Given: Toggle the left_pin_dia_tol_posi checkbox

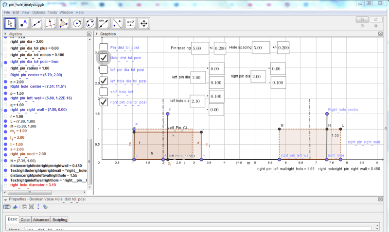Looking at the screenshot, I should pos(104,69).
